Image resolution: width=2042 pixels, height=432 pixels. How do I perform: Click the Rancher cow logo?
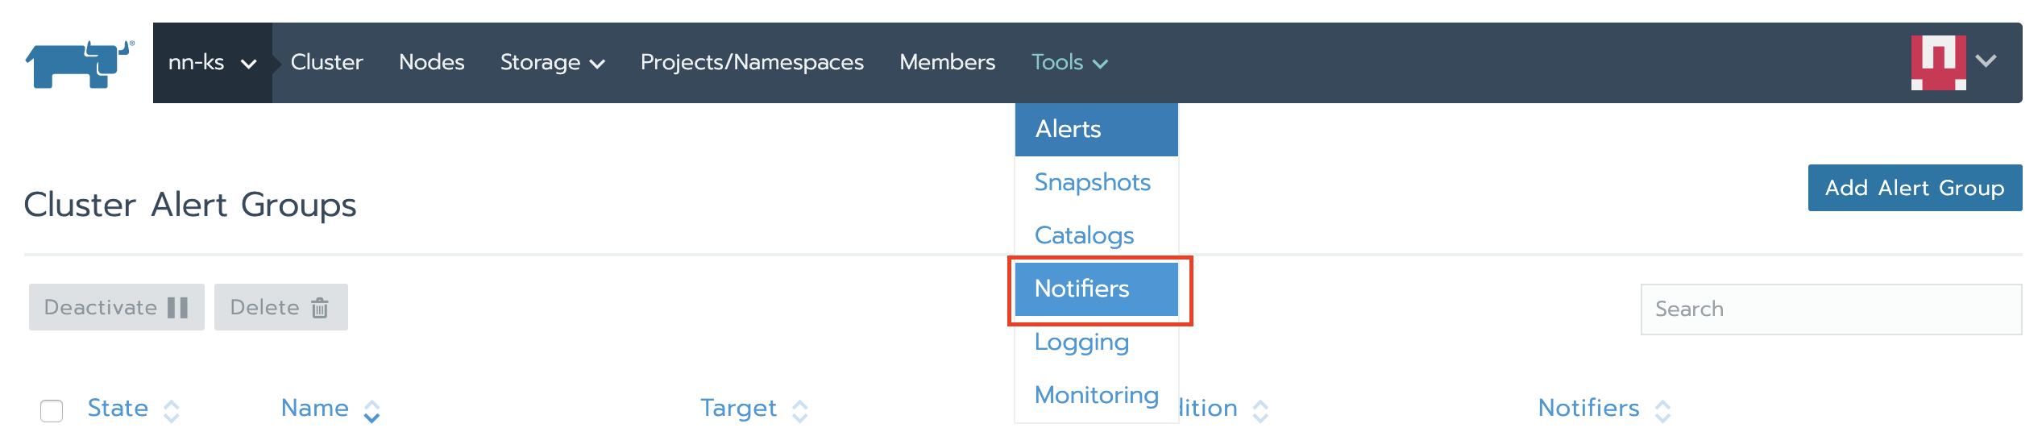click(x=79, y=64)
